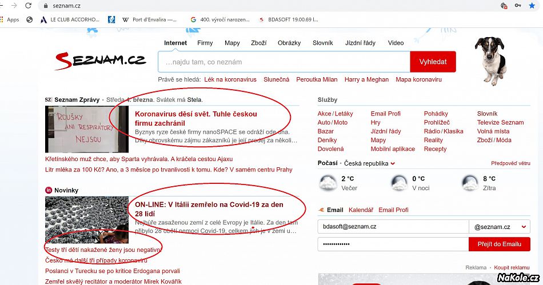Expand the Česká republika weather location dropdown
Viewport: 543px width, 285px height.
369,163
